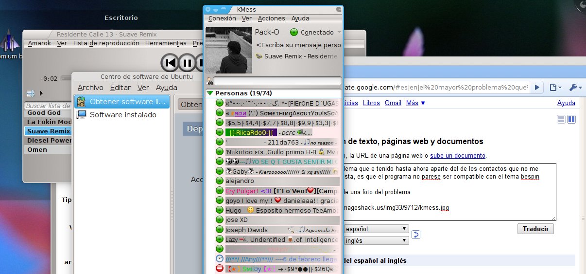Screen dimensions: 586x274
Task: Click the red blocked status icon on last contact row
Action: [x=219, y=269]
